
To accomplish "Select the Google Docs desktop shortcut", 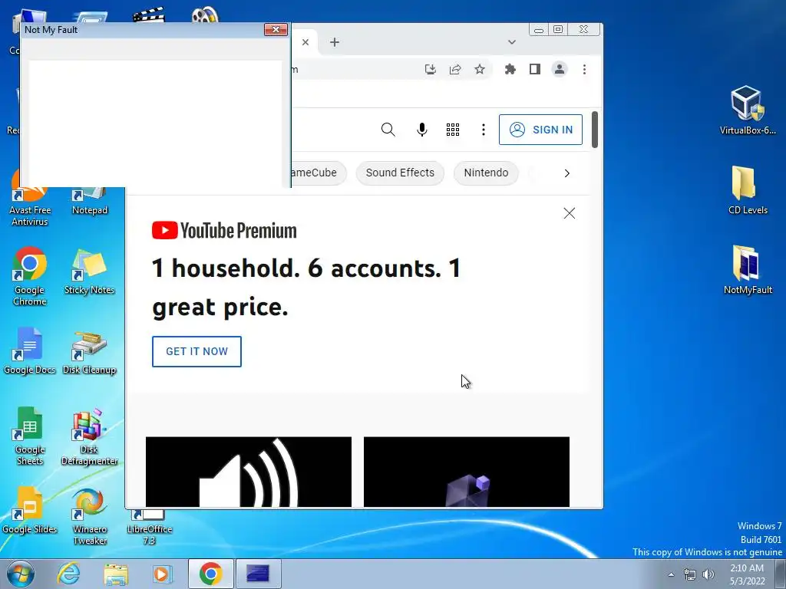I will [x=30, y=350].
